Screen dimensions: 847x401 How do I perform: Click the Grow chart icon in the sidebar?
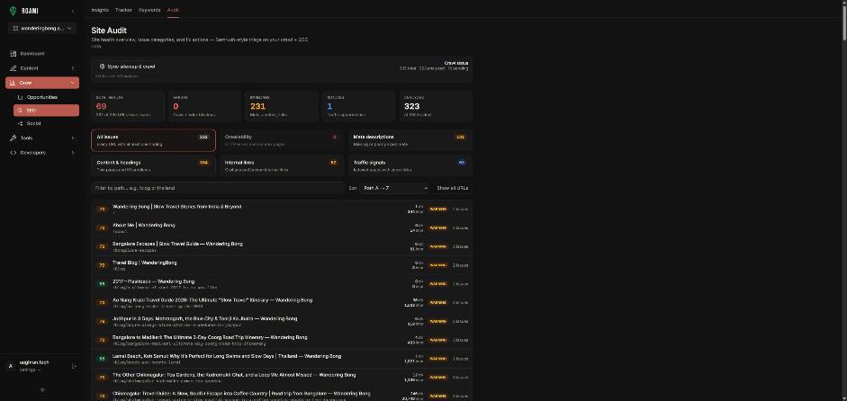coord(13,83)
